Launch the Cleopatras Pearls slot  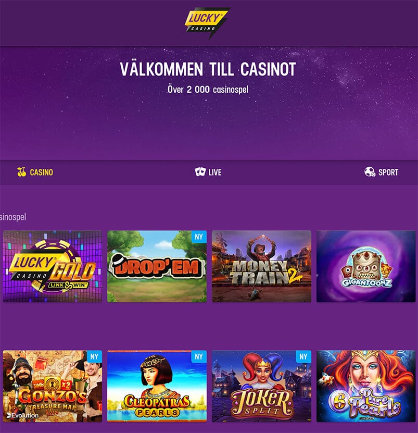[157, 386]
